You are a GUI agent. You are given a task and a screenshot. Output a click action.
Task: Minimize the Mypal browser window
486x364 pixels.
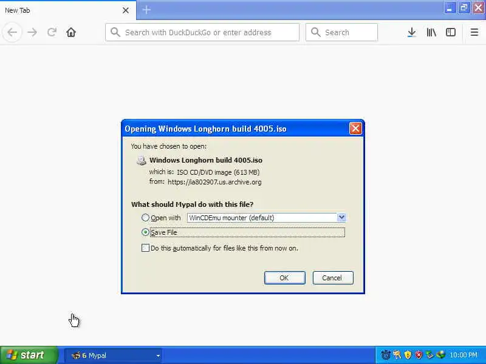click(x=450, y=8)
